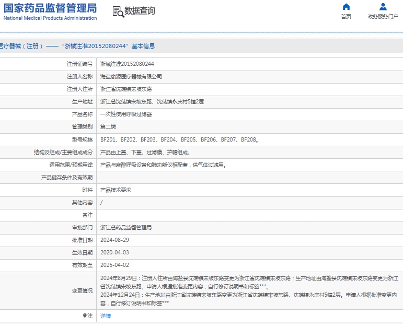Click management category value 第二类
This screenshot has height=327, width=403.
click(108, 127)
